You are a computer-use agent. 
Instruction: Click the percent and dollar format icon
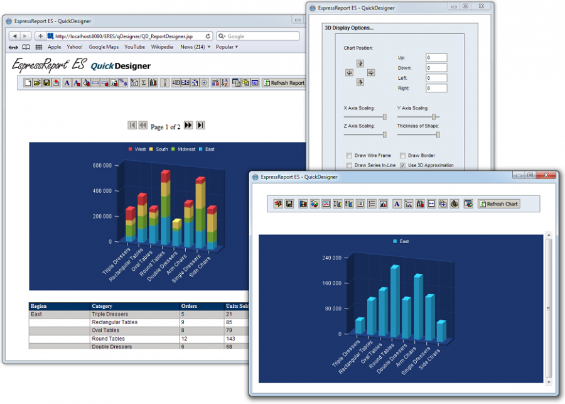pos(123,83)
